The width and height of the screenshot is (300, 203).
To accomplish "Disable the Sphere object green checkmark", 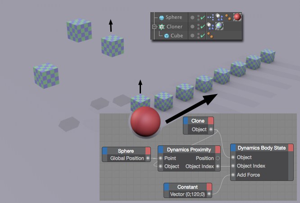I will click(x=203, y=18).
